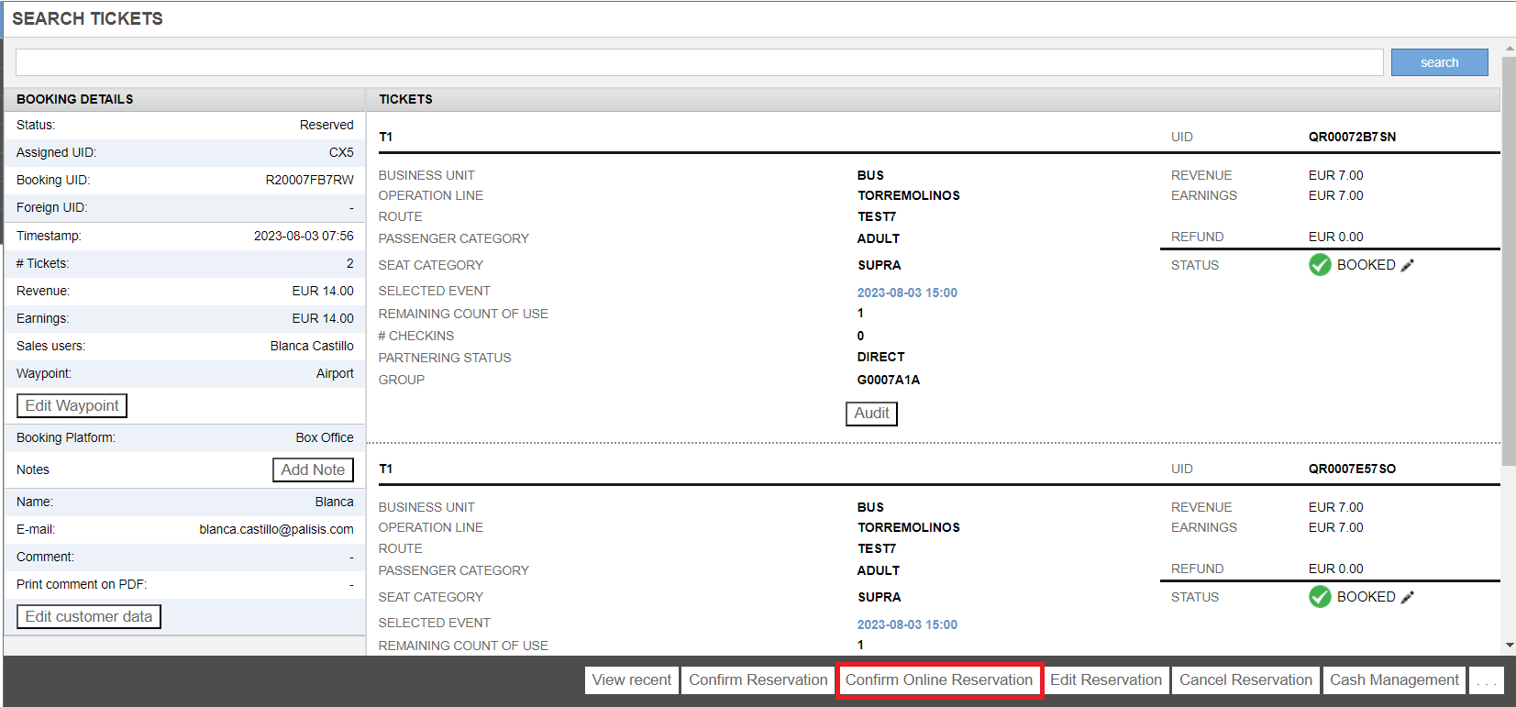Click the Sales users value Blanca Castillo
Image resolution: width=1516 pixels, height=707 pixels.
[312, 346]
